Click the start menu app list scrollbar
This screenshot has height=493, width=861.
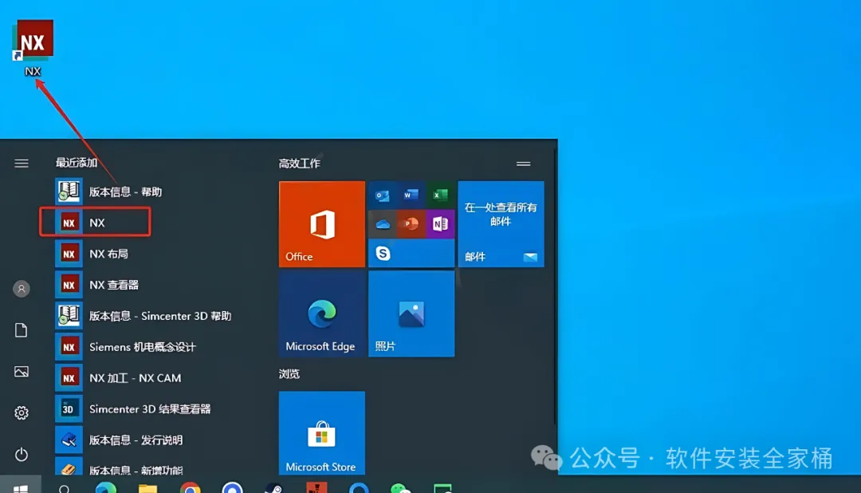point(555,286)
